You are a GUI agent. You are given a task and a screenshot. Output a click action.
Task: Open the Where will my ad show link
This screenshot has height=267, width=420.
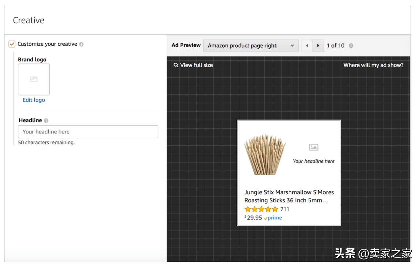373,65
